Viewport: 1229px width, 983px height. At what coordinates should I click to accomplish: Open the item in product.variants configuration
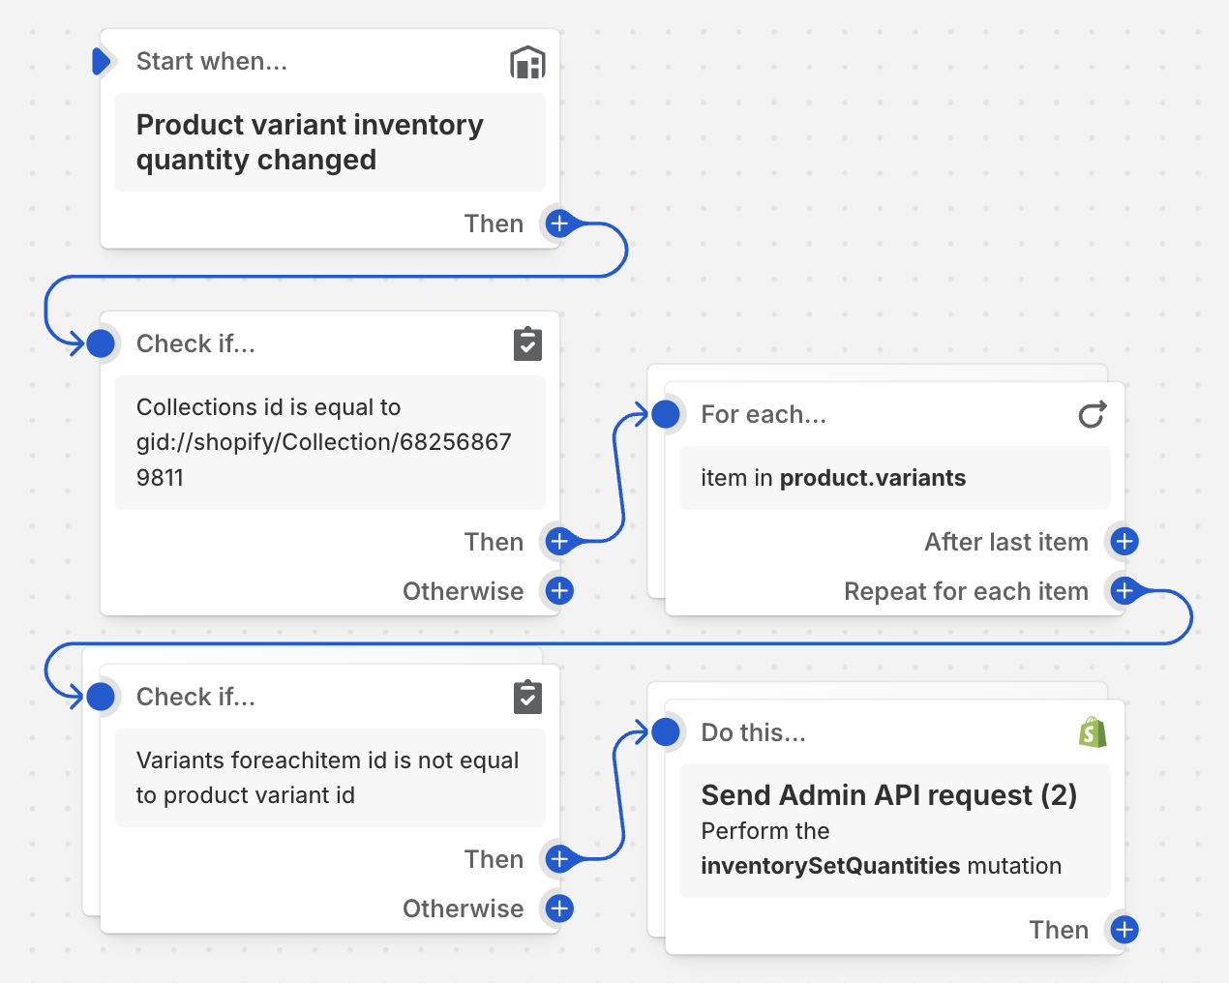[895, 478]
